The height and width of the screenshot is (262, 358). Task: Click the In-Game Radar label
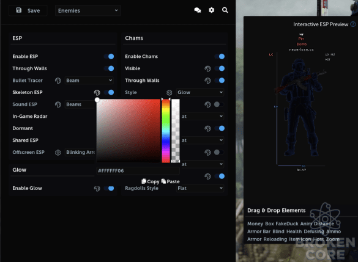(x=30, y=117)
